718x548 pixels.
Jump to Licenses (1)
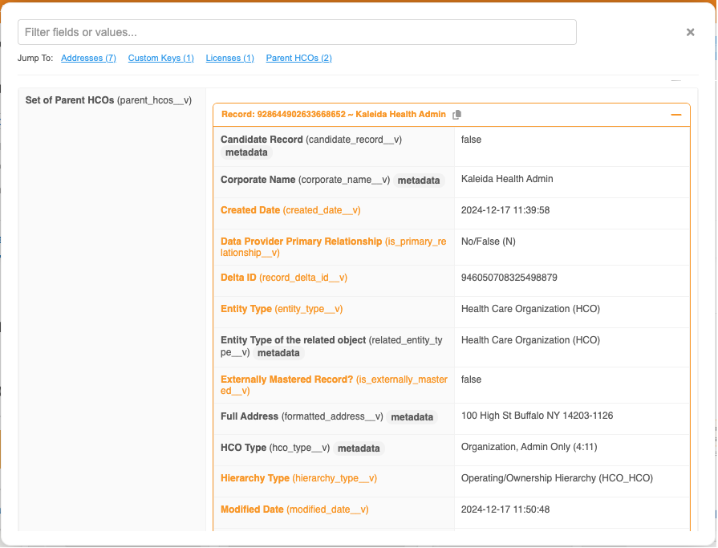pyautogui.click(x=230, y=58)
